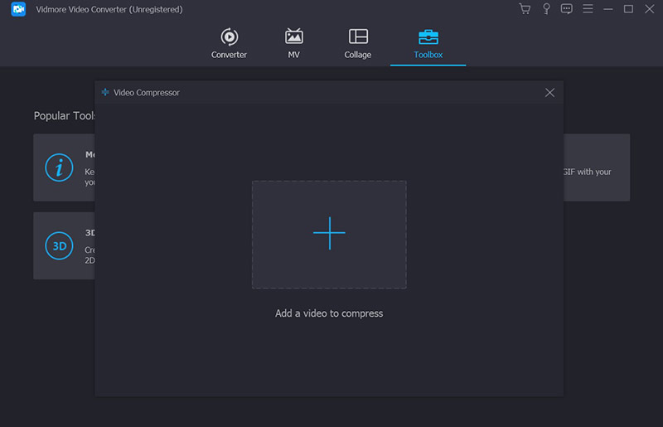Switch to the Converter tab
The image size is (663, 427).
click(x=229, y=44)
